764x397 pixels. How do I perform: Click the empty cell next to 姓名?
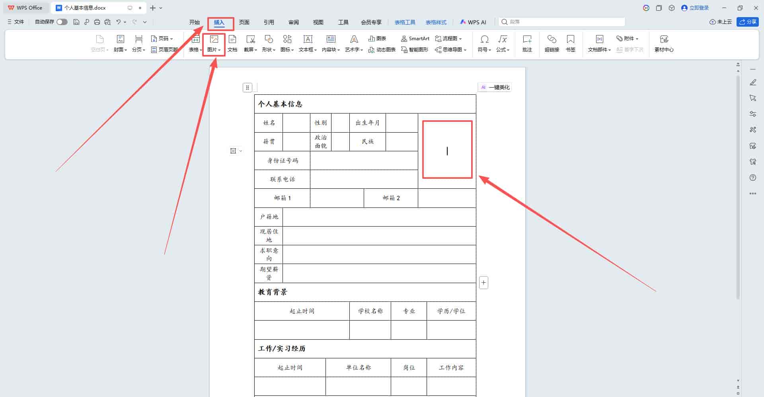pyautogui.click(x=296, y=123)
